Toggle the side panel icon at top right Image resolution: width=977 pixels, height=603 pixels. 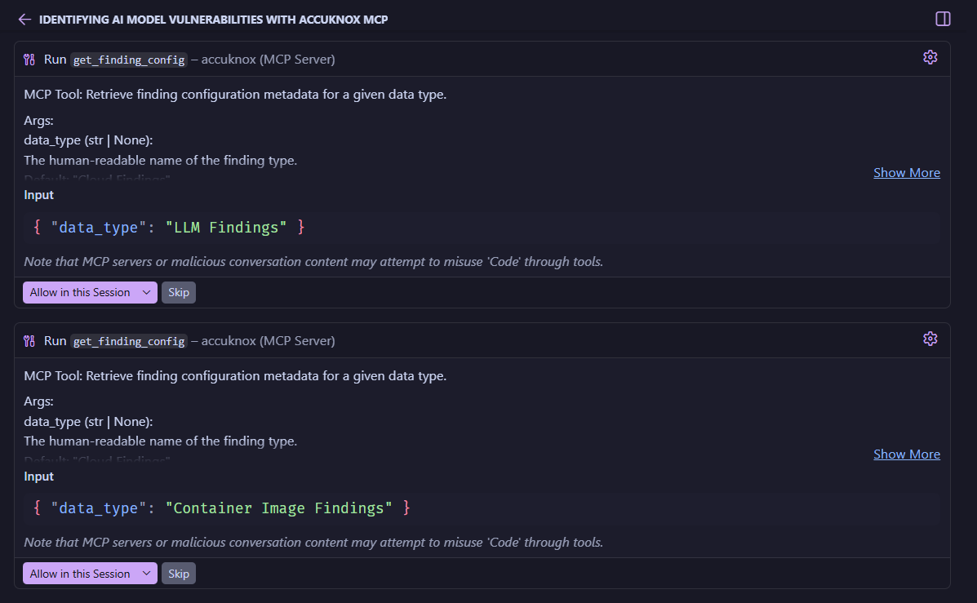click(943, 19)
